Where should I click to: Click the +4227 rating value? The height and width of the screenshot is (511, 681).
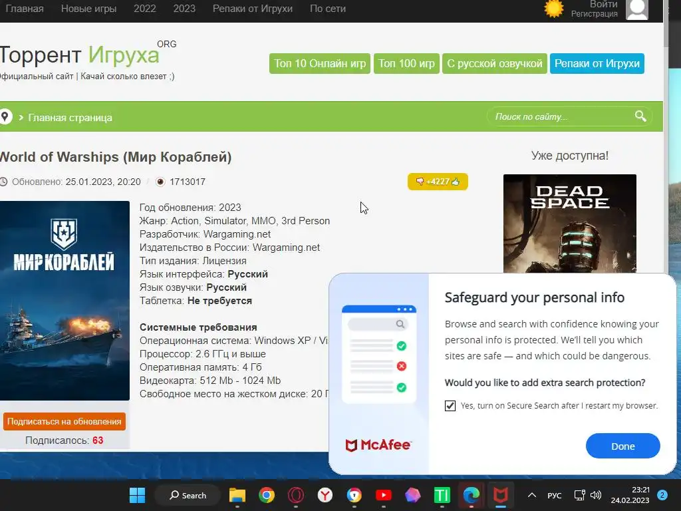438,182
